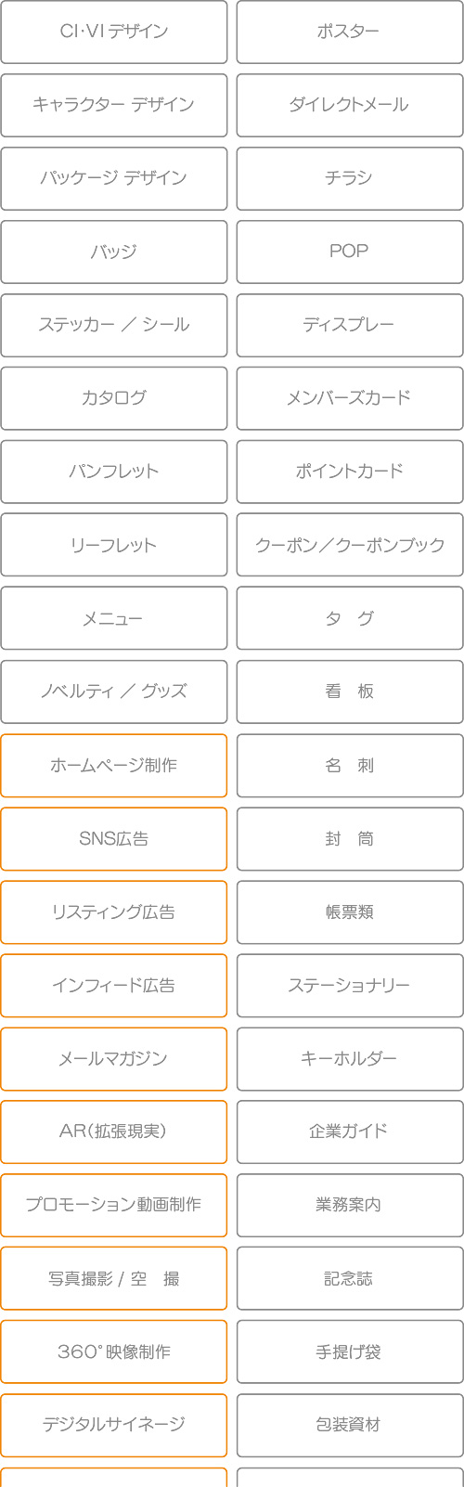Viewport: 464px width, 1487px height.
Task: Choose クーポン/クーポンブック button
Action: pyautogui.click(x=350, y=545)
